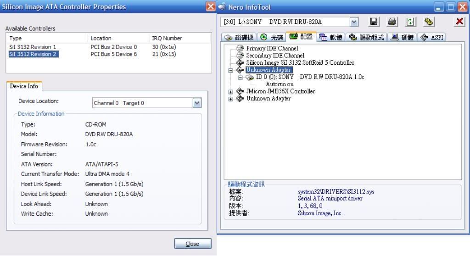Click the 磁碟機 tab drive icon

(229, 38)
